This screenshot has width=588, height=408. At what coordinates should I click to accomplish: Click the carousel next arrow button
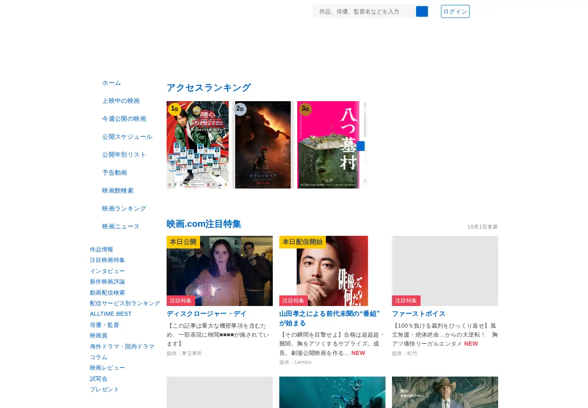[x=361, y=146]
